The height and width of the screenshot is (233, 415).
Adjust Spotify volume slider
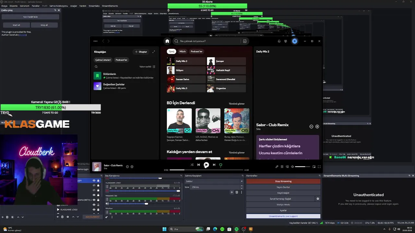[x=302, y=167]
